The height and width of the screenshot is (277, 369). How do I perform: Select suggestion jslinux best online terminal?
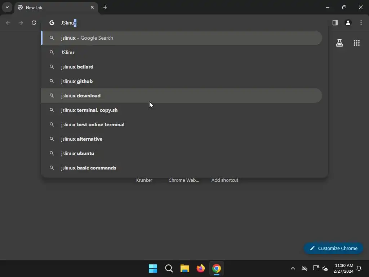pos(182,124)
